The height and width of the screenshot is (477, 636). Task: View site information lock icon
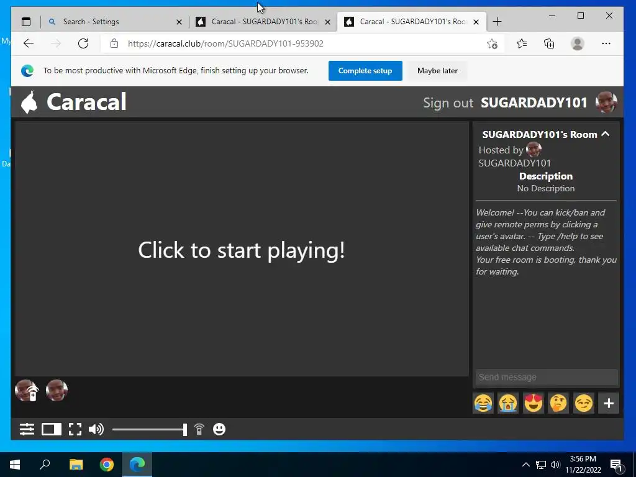point(114,43)
